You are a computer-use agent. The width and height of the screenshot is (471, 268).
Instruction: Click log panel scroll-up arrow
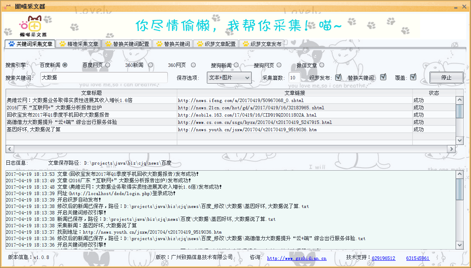point(459,174)
